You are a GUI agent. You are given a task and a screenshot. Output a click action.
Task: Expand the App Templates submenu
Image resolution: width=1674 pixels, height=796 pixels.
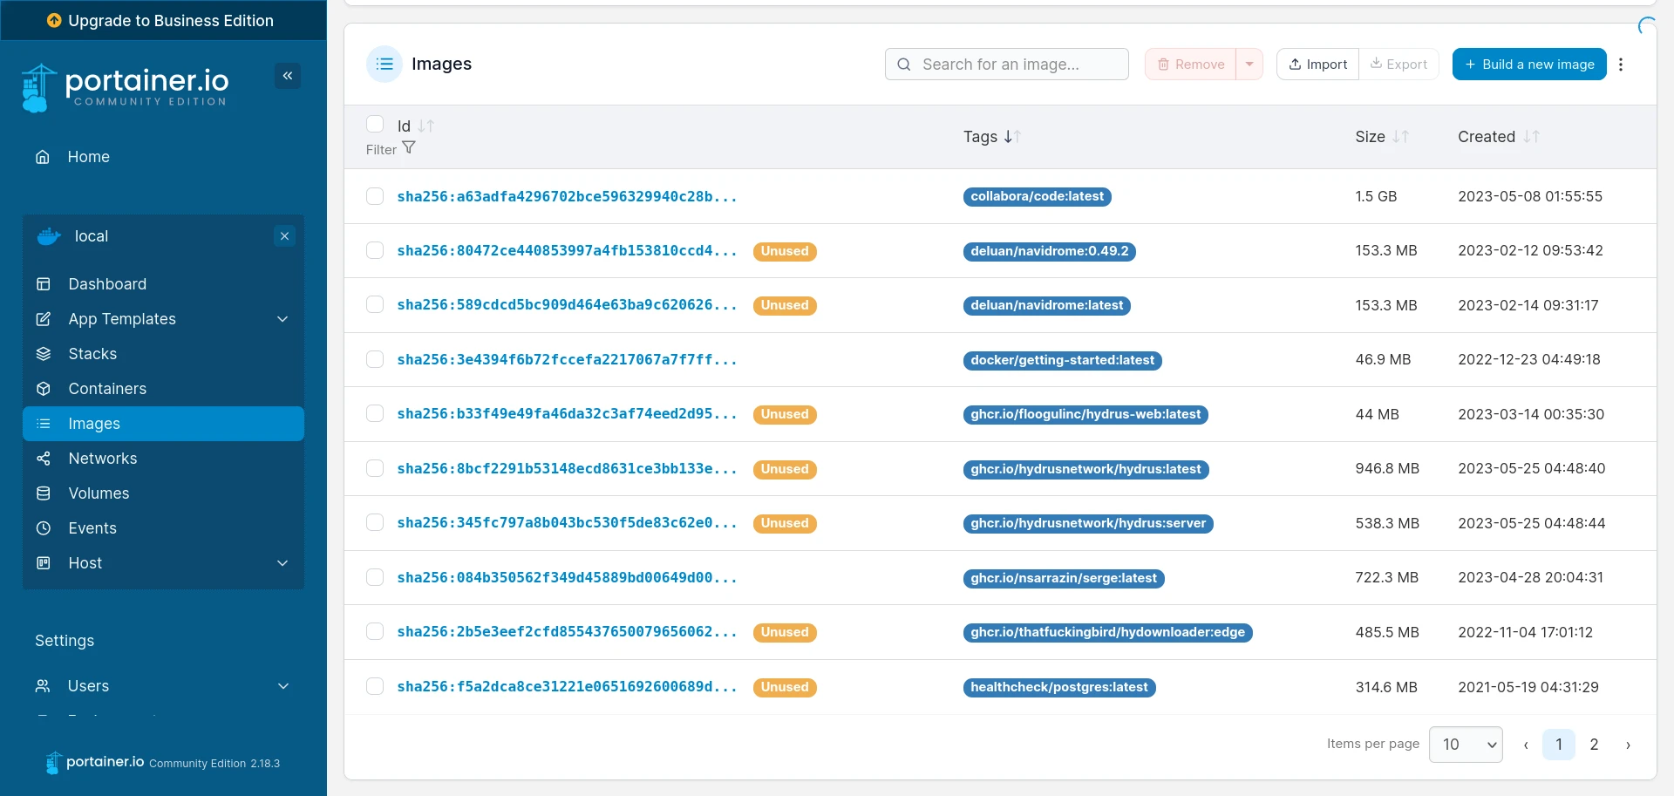282,319
